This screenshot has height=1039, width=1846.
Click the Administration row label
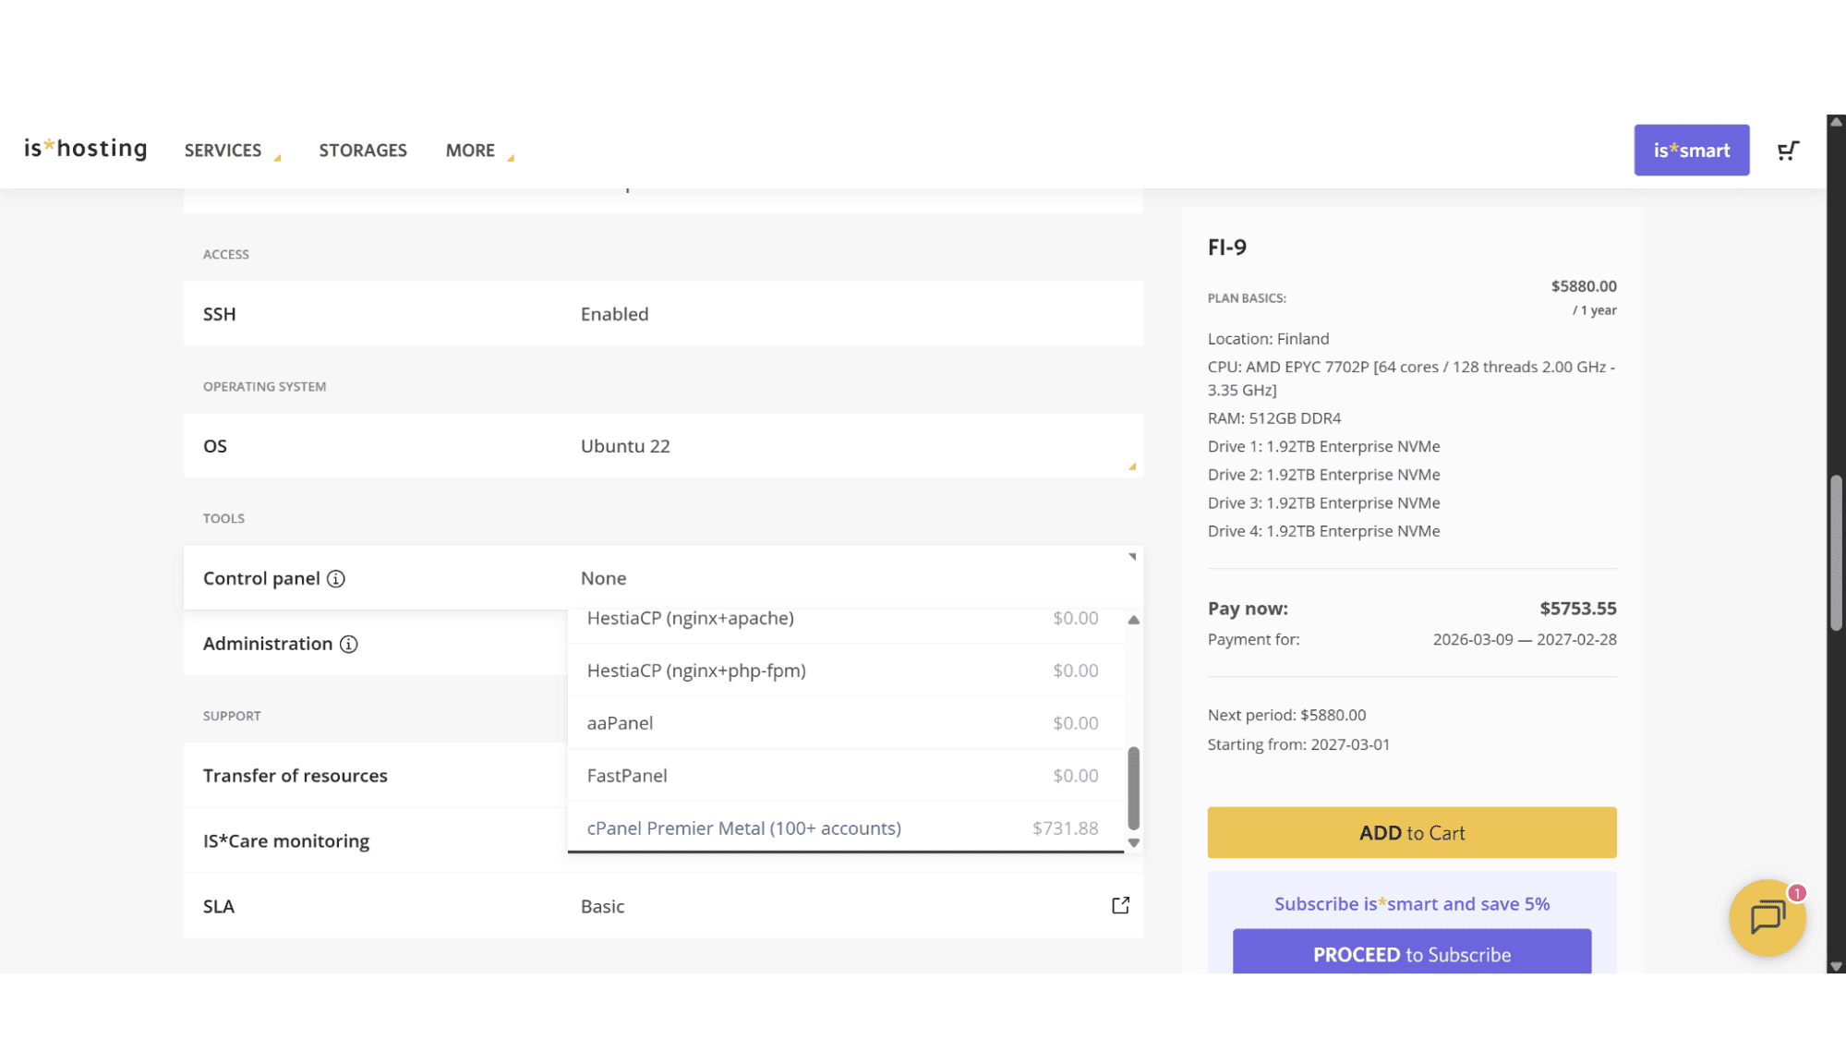point(268,644)
